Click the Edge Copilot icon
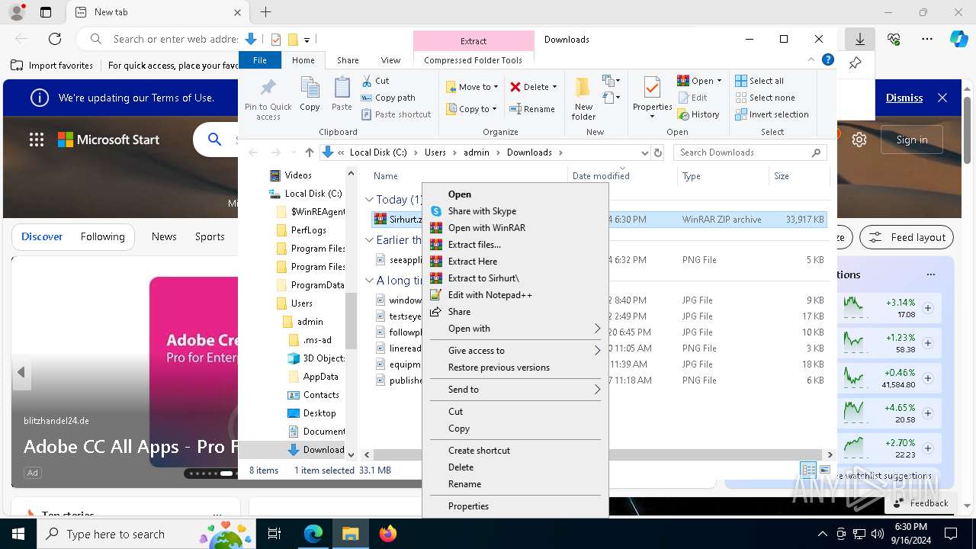 pos(958,39)
